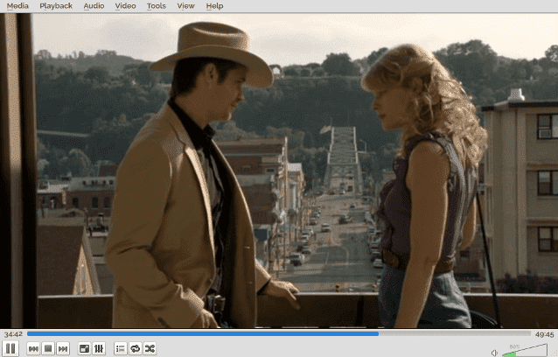Click on the video display area
This screenshot has height=357, width=558.
pos(279,171)
